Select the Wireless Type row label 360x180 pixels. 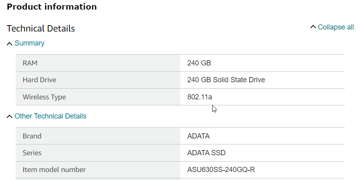pos(44,97)
